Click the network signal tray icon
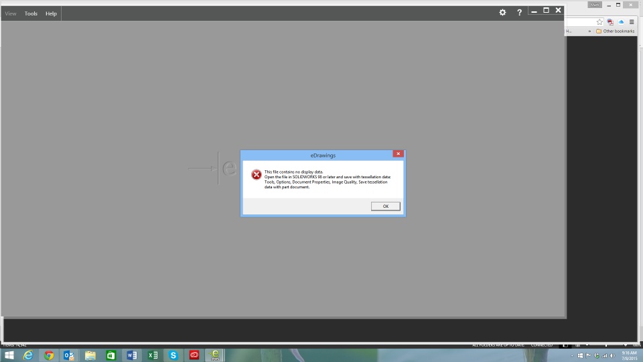 point(604,355)
